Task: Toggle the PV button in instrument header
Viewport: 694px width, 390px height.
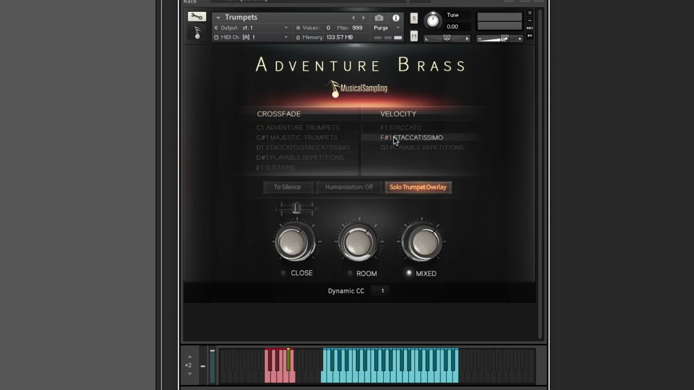Action: (530, 36)
